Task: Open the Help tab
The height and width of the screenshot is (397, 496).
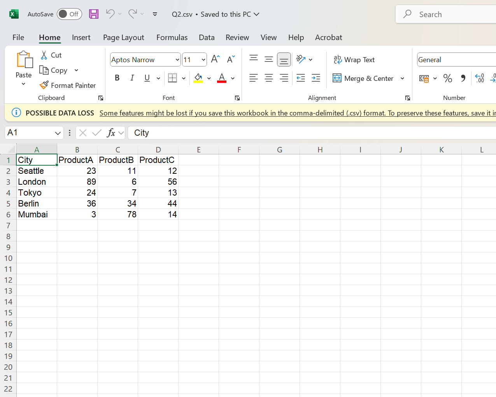Action: click(x=296, y=37)
